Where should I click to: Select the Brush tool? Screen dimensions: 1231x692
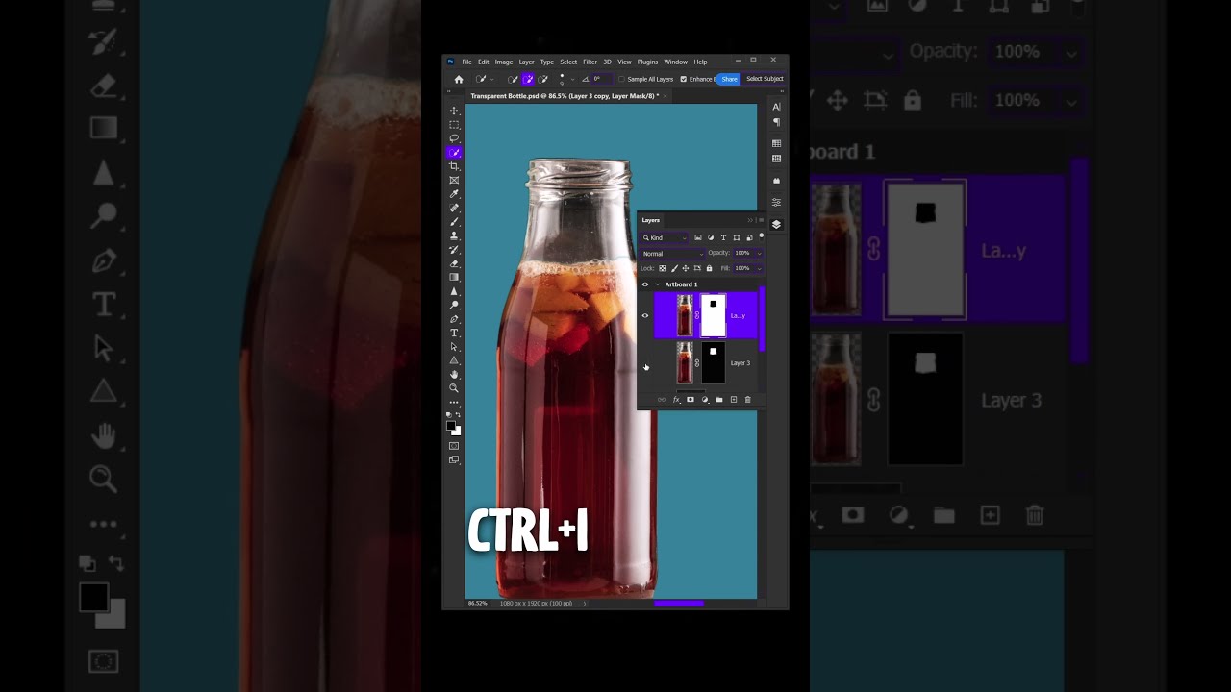(x=454, y=222)
